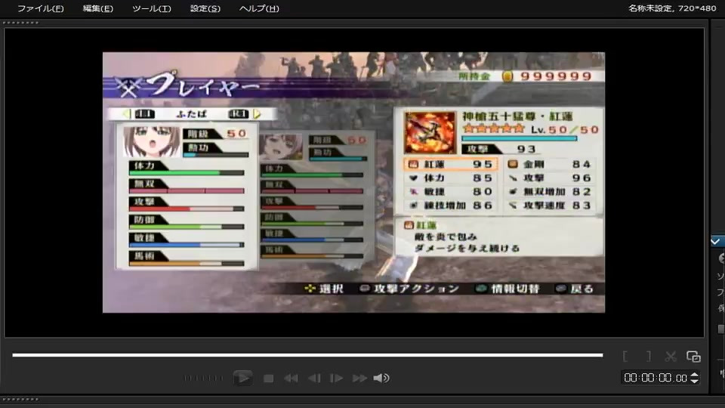
Task: Open the ツール(T) menu
Action: point(151,8)
